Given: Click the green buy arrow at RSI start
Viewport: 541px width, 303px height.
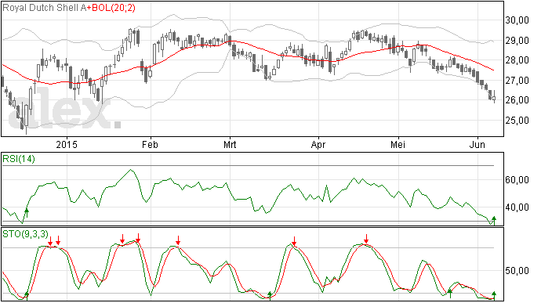Looking at the screenshot, I should pos(27,213).
